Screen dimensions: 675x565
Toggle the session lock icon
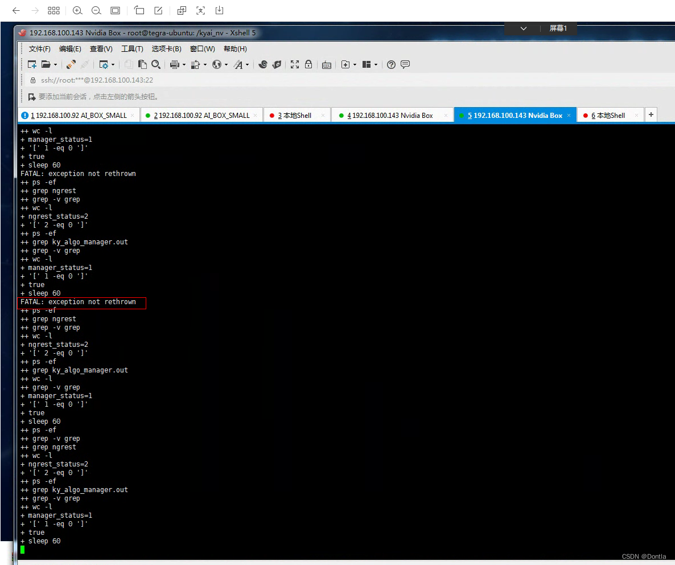(308, 64)
